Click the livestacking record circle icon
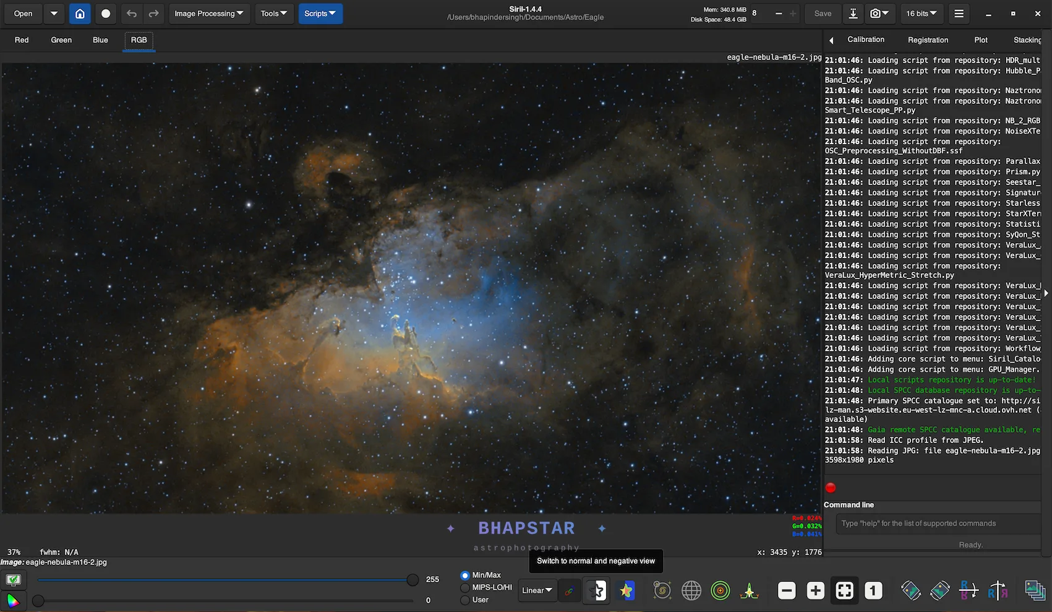Image resolution: width=1052 pixels, height=612 pixels. click(x=106, y=14)
